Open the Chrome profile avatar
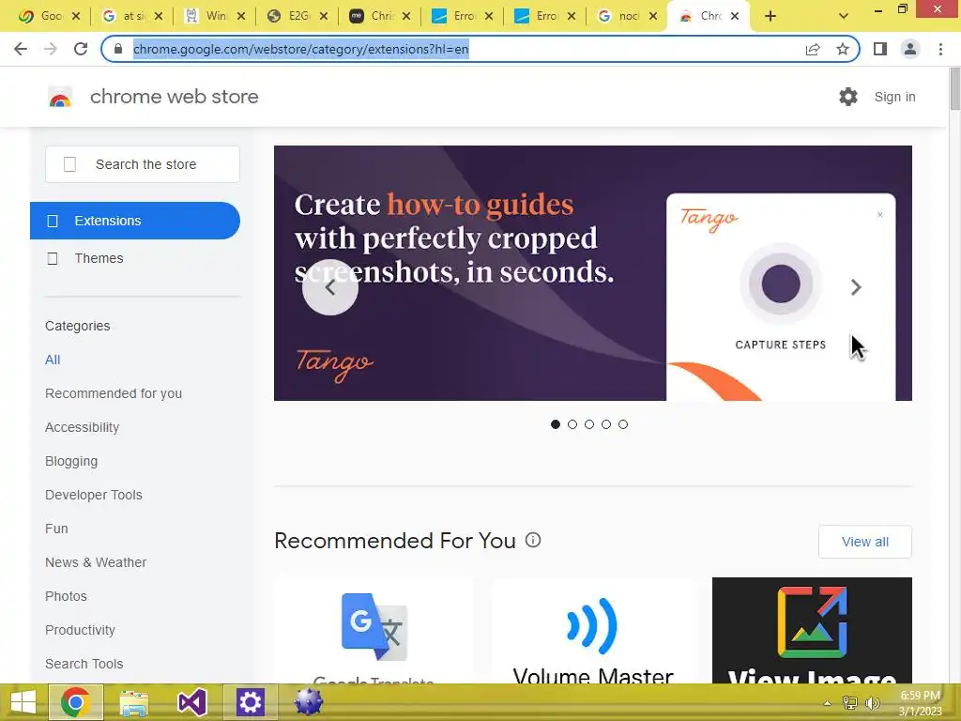 [910, 49]
